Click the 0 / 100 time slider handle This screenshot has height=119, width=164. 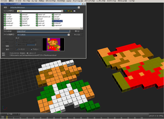(x=10, y=114)
